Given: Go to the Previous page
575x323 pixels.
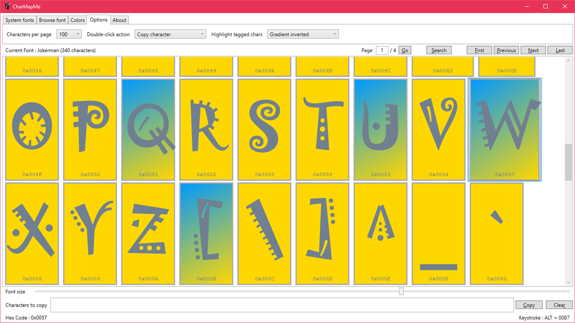Looking at the screenshot, I should (x=506, y=50).
